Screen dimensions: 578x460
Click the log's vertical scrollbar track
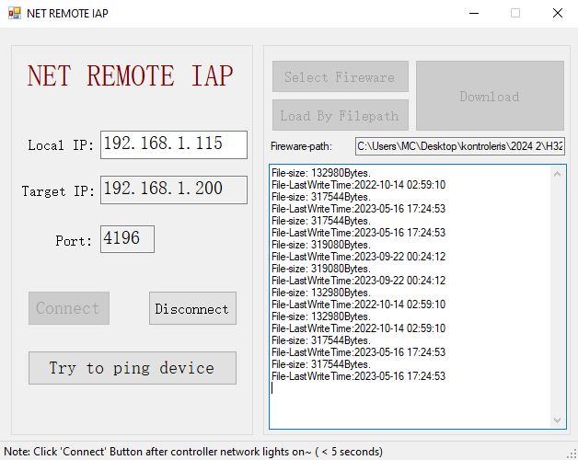pos(558,294)
